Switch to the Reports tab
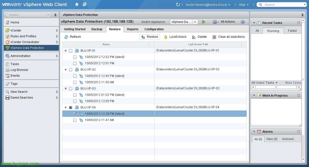The image size is (309, 167). [133, 29]
